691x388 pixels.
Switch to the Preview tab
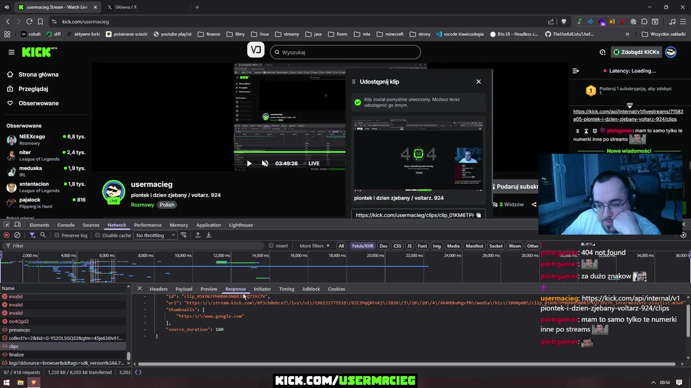(x=208, y=289)
